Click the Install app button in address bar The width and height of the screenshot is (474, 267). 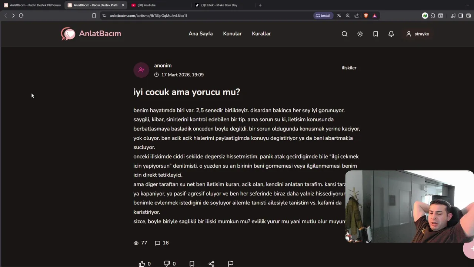point(323,16)
